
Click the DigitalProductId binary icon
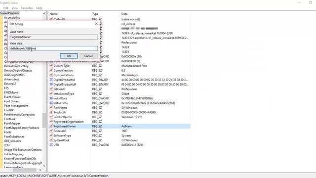coord(51,80)
